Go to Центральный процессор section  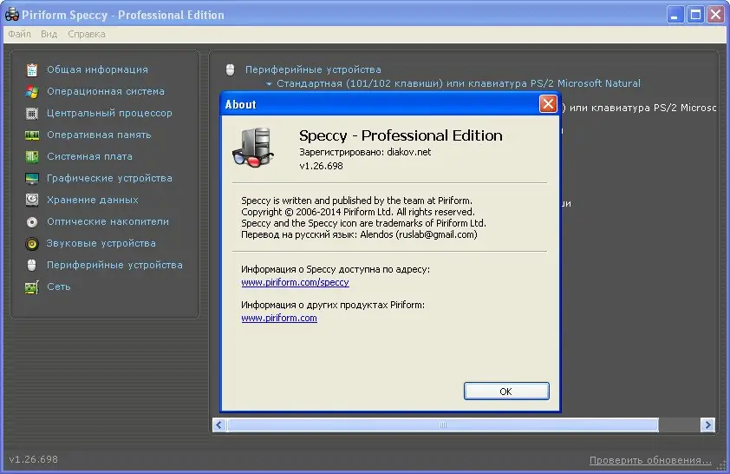(109, 113)
